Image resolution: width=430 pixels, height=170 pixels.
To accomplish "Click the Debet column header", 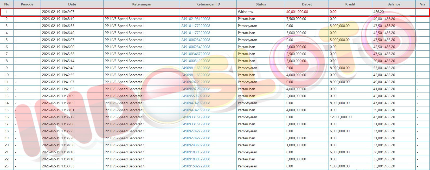I will (x=307, y=4).
